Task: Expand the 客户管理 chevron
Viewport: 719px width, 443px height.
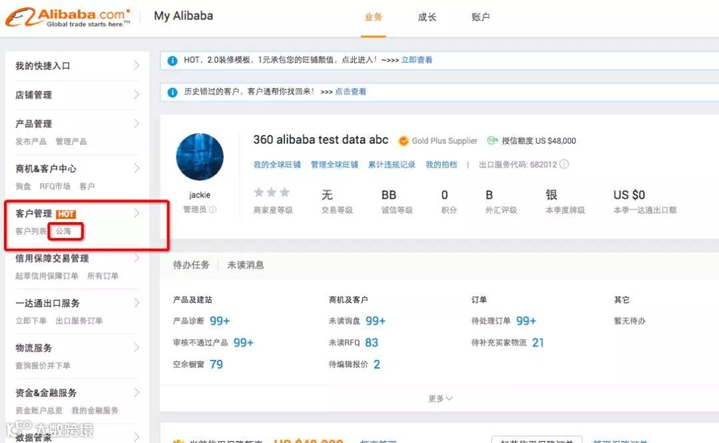Action: (x=136, y=213)
